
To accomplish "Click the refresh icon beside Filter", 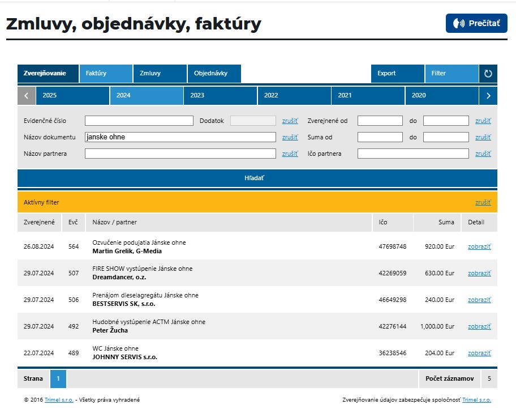I will click(488, 74).
